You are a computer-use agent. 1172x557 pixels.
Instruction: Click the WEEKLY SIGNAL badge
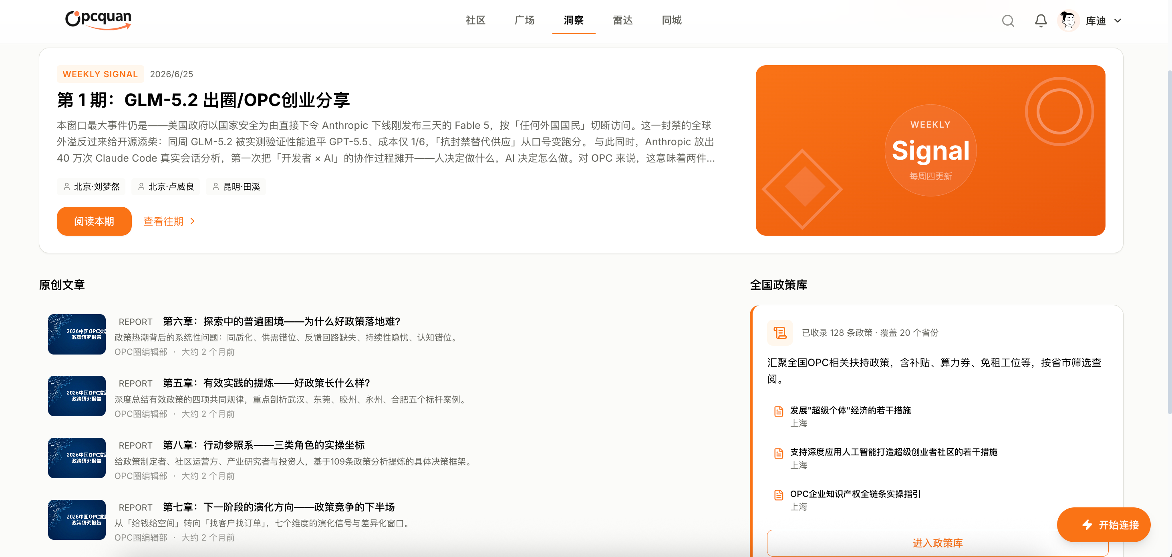point(100,74)
